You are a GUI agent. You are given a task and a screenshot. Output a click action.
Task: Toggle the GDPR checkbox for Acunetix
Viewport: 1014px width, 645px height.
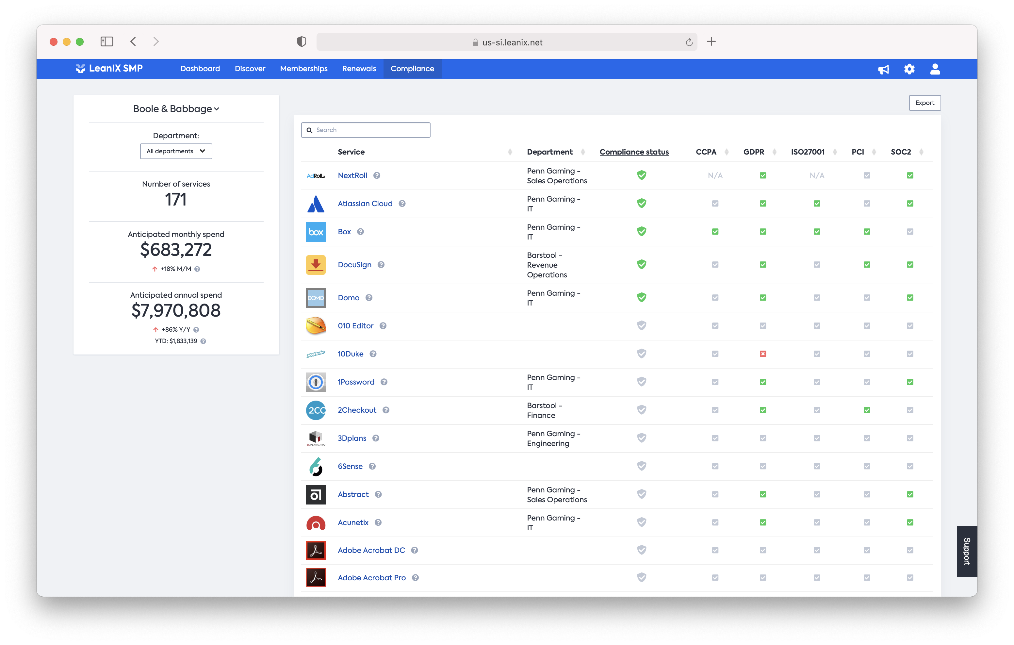tap(762, 523)
